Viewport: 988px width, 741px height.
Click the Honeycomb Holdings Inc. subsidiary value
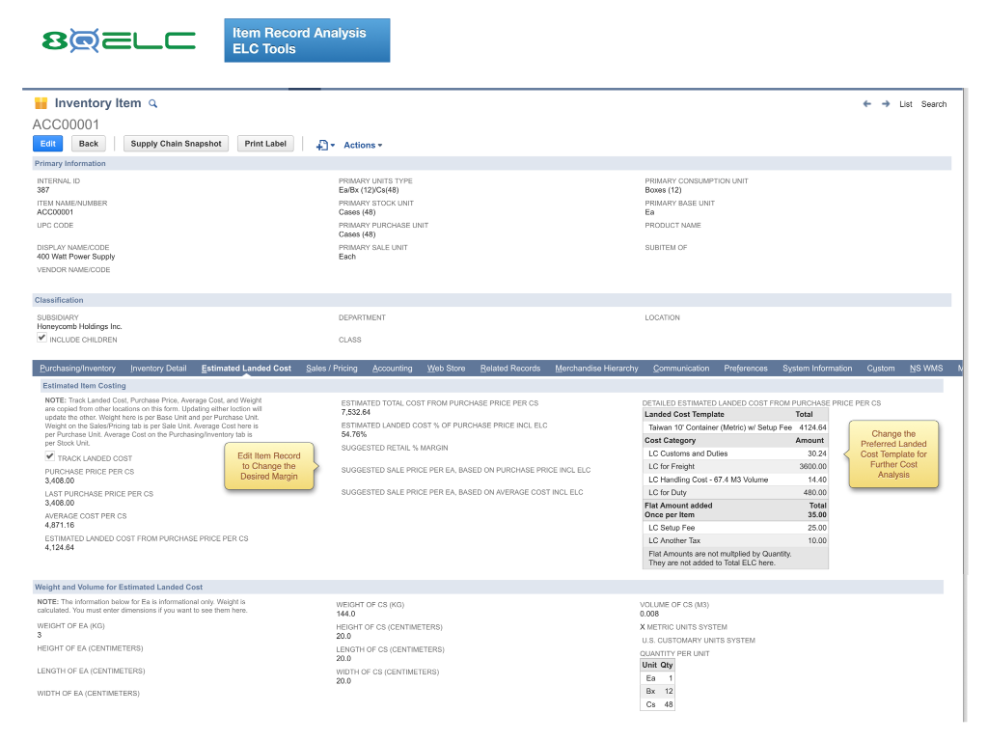click(79, 327)
